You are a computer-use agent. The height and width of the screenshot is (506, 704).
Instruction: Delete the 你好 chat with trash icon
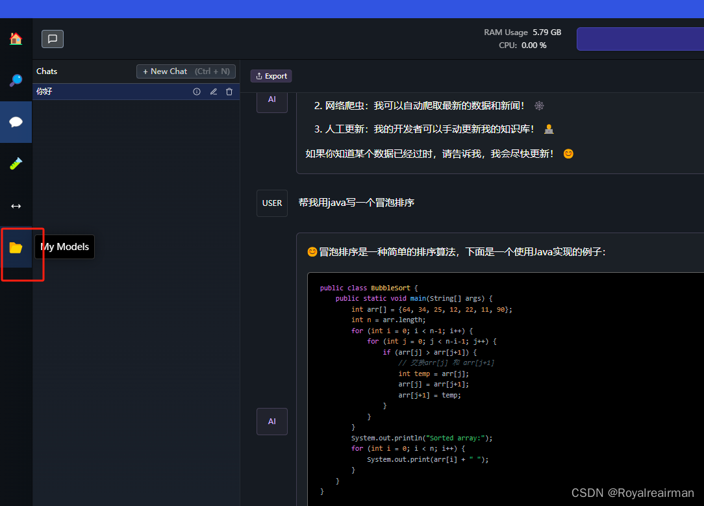229,92
